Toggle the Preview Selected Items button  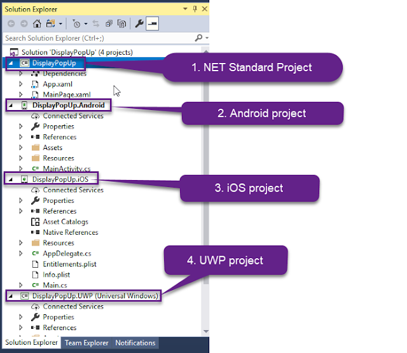(153, 24)
